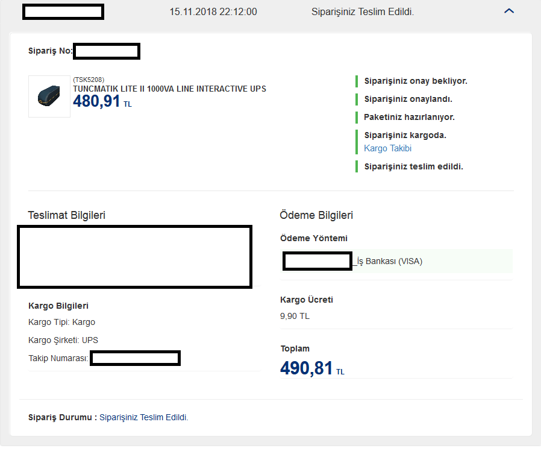Click the green Siparişiniz onay bekliyor status marker

(x=357, y=80)
